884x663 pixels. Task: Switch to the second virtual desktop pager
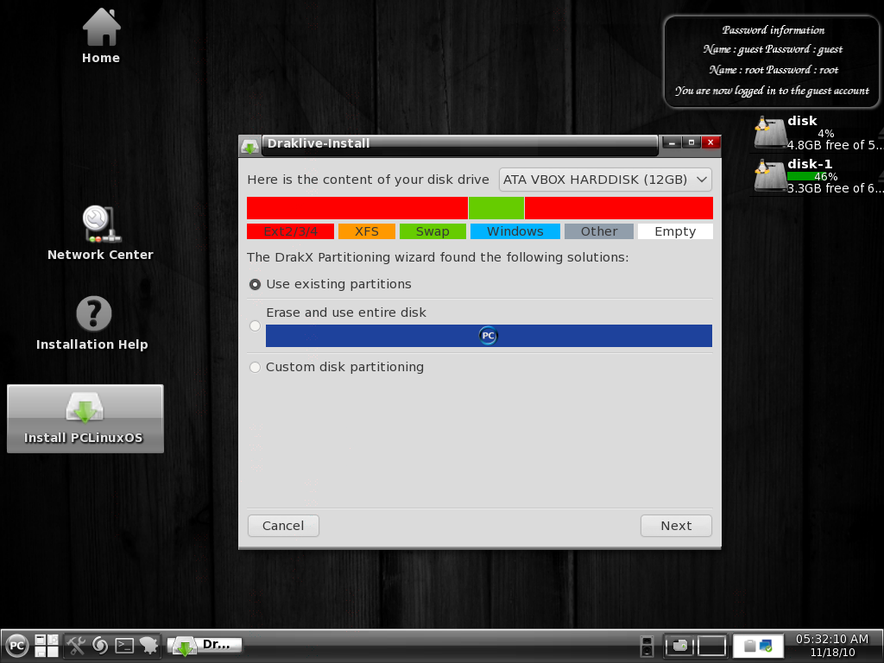711,645
